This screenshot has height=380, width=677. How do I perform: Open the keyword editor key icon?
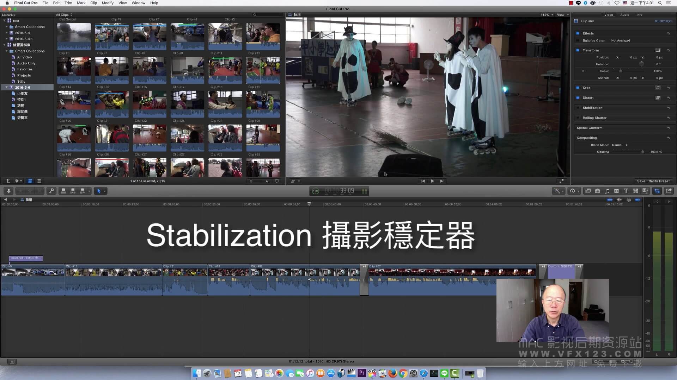(51, 191)
